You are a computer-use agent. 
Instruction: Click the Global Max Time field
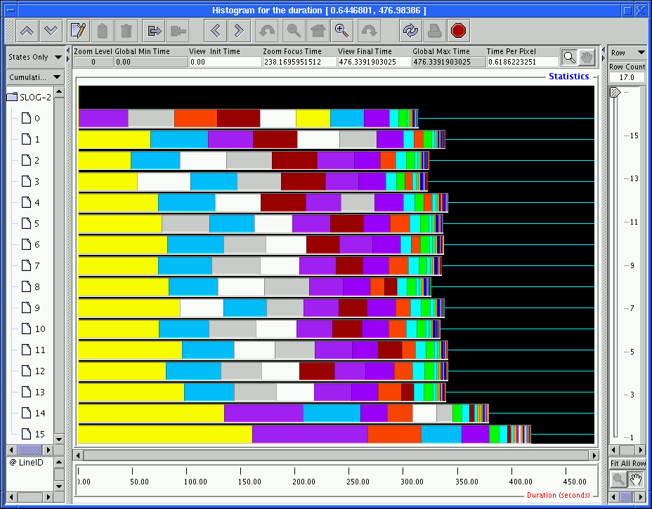click(449, 62)
